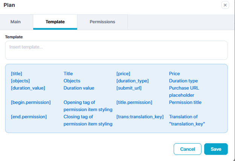235x161 pixels.
Task: Close the Plan dialog with X icon
Action: (x=225, y=5)
